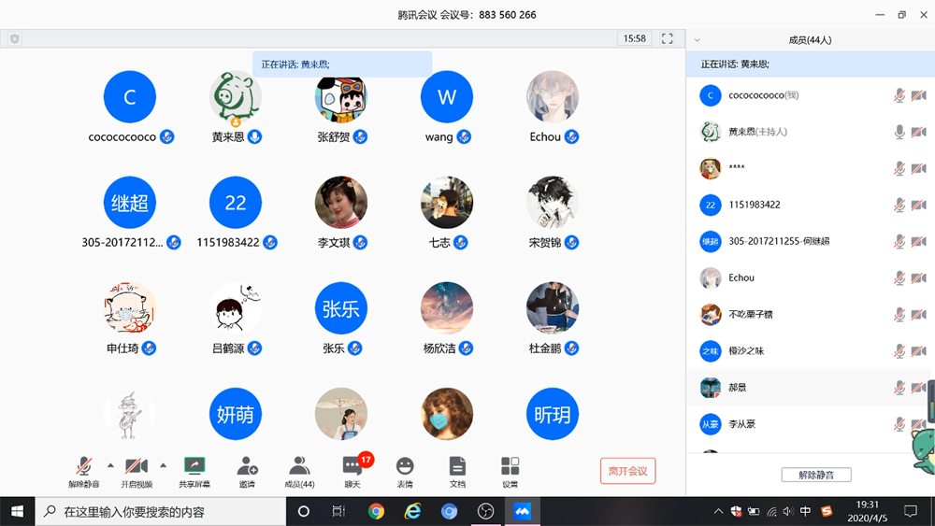935x526 pixels.
Task: Open Task View on the taskbar
Action: tap(338, 511)
